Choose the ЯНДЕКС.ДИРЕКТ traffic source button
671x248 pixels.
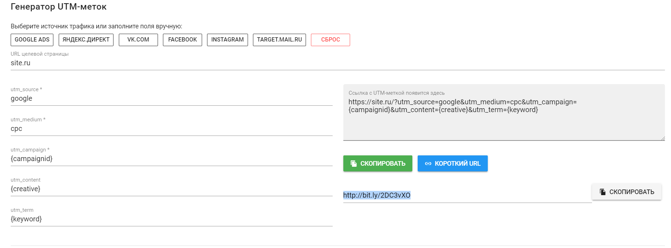pos(86,40)
